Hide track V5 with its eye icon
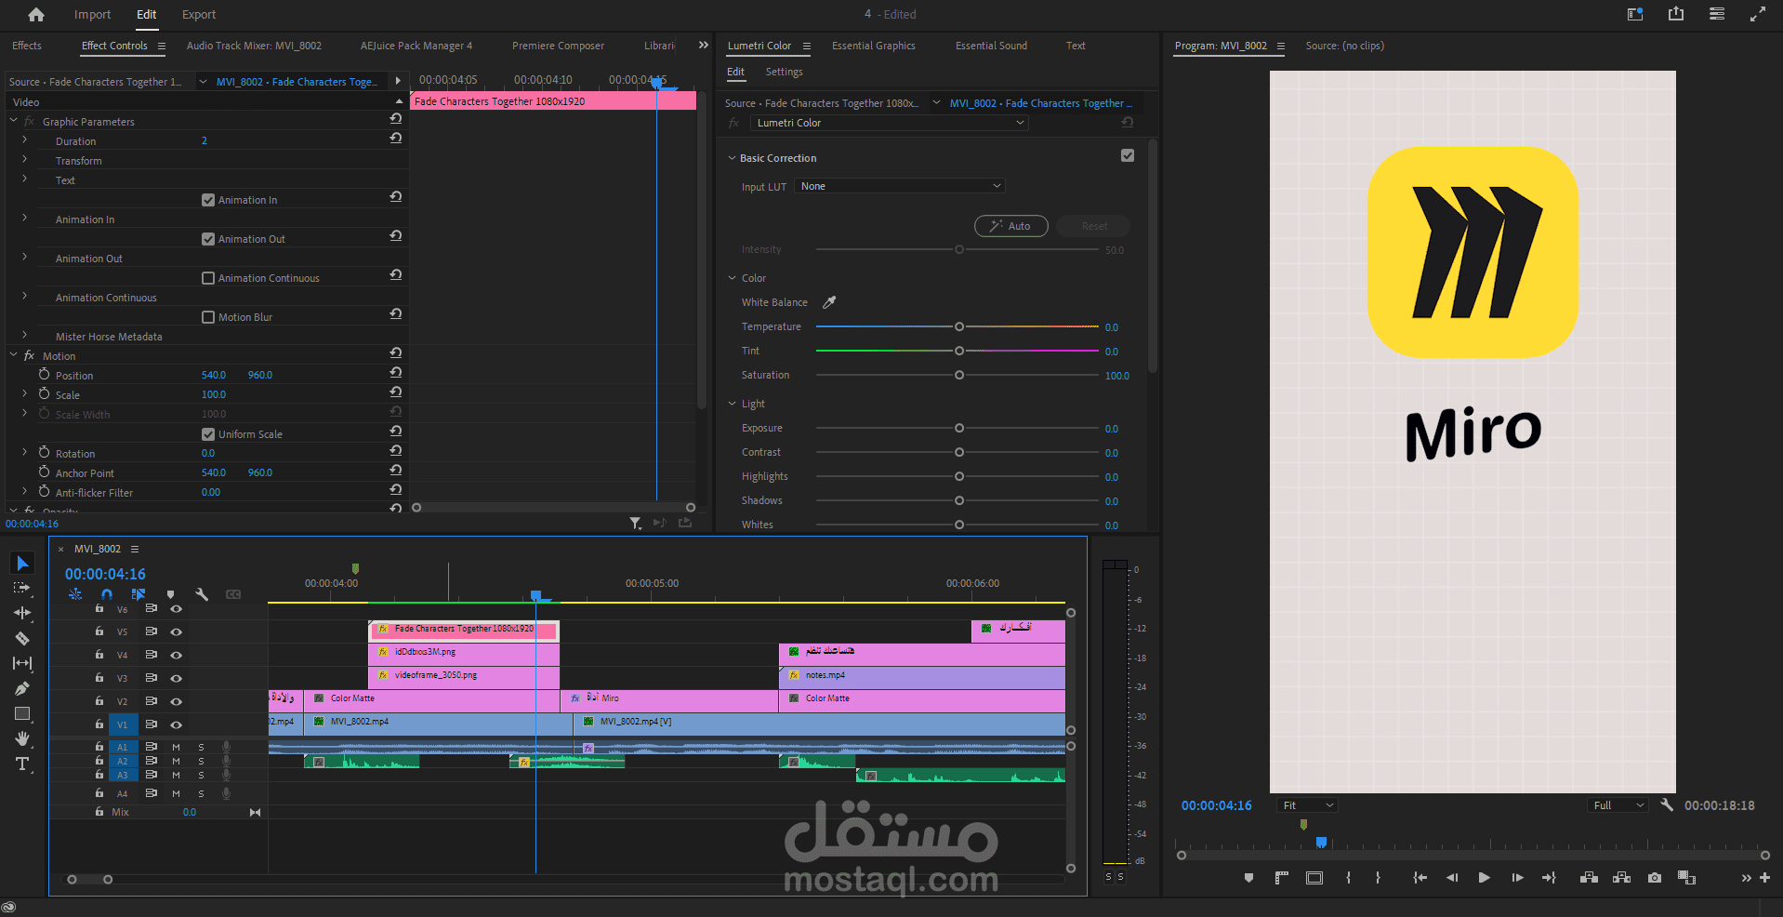The width and height of the screenshot is (1783, 917). coord(176,631)
